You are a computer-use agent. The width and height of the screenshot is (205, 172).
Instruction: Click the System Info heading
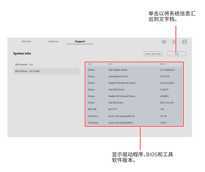click(x=22, y=53)
